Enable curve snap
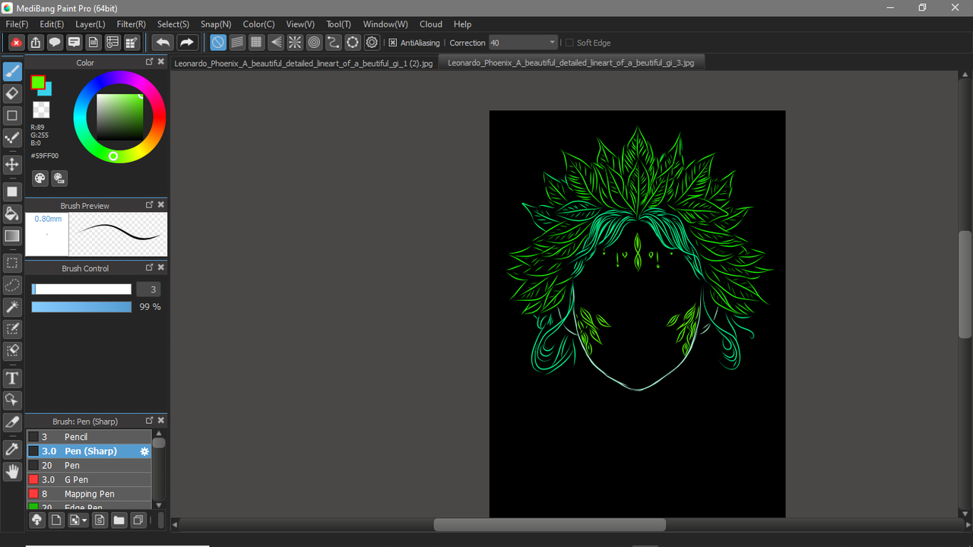973x547 pixels. click(x=333, y=43)
